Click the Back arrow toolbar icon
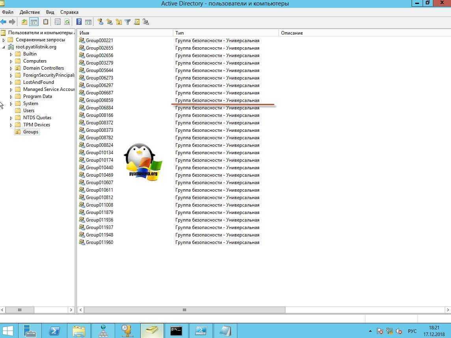This screenshot has width=451, height=338. (x=4, y=22)
